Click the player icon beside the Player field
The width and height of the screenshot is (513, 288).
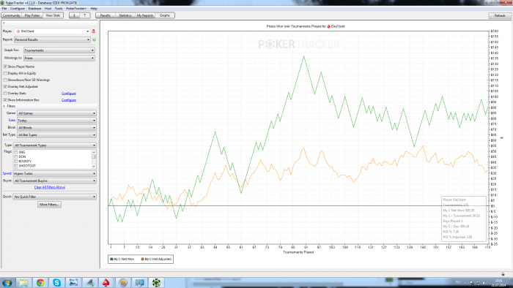(94, 31)
